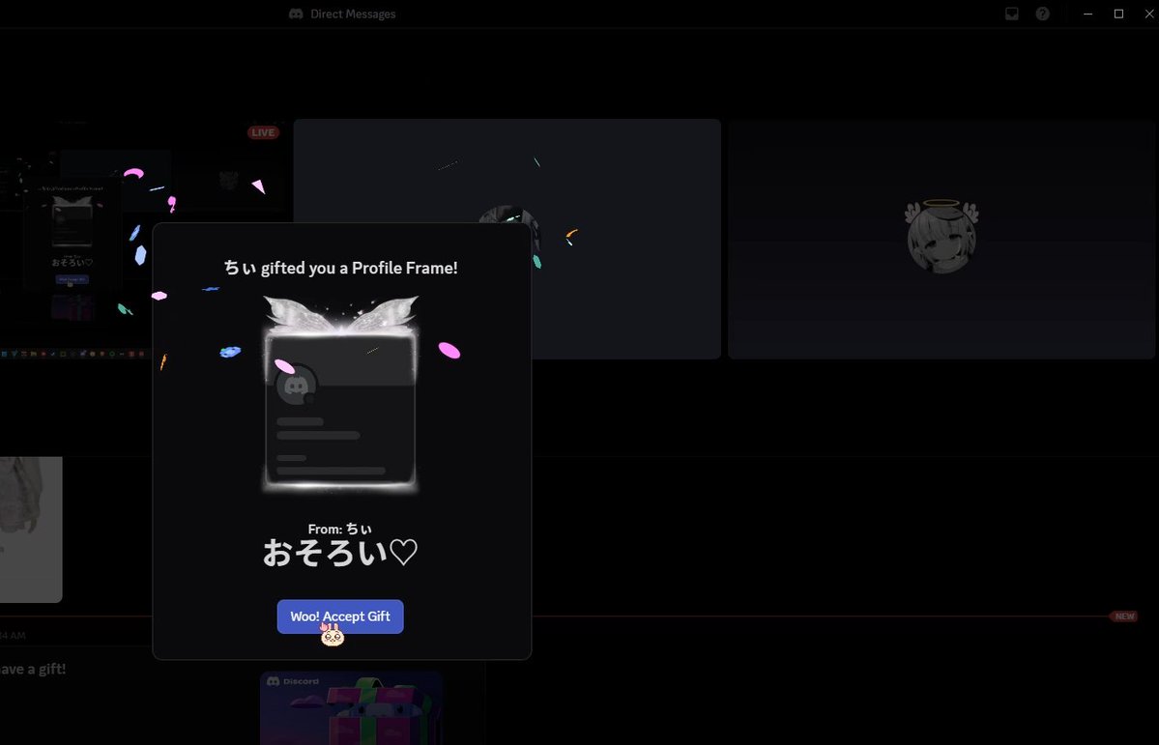Open the Discord inbox icon
Screen dimensions: 1159x745
tap(1012, 14)
